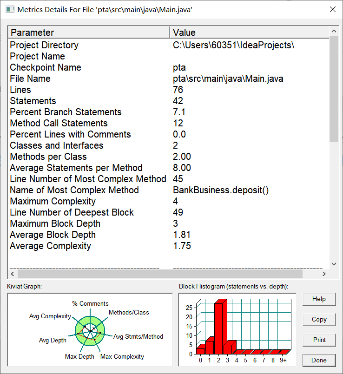Select Line Number of Most Complex Method
Image resolution: width=343 pixels, height=374 pixels.
coord(169,179)
